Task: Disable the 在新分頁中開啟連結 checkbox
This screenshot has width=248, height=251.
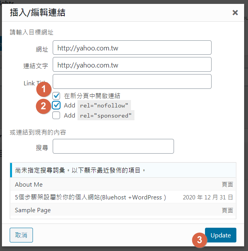Action: point(57,95)
